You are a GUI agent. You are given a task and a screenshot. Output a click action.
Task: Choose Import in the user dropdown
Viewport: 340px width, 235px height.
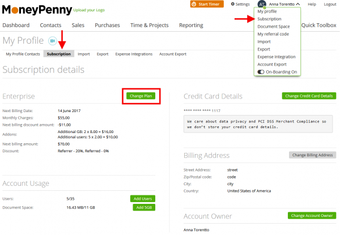[x=264, y=41]
